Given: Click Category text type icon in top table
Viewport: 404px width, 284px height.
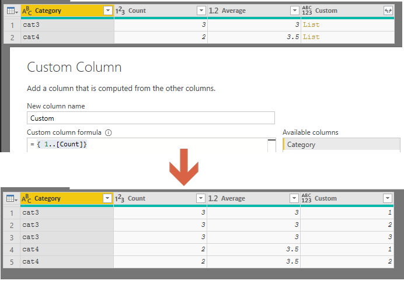Looking at the screenshot, I should click(27, 11).
